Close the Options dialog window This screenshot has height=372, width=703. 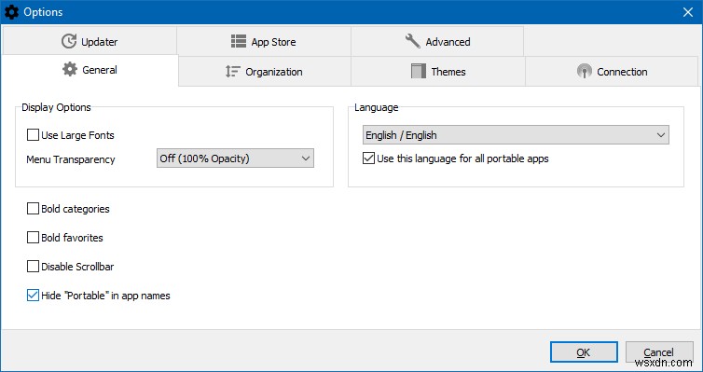click(x=688, y=12)
